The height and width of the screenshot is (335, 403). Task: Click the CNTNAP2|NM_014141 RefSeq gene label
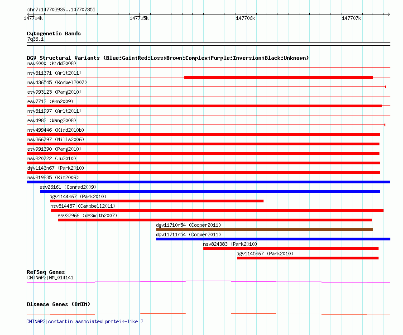pyautogui.click(x=50, y=278)
